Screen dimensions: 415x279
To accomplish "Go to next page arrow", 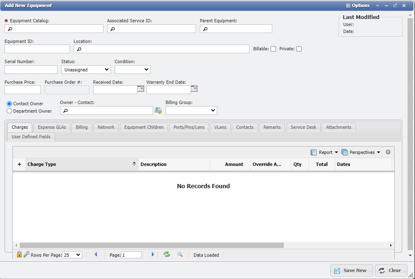I will (x=153, y=255).
